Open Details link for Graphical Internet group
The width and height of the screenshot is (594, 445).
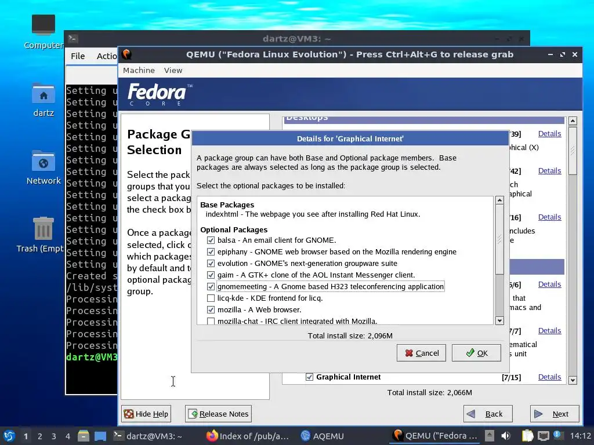point(549,377)
